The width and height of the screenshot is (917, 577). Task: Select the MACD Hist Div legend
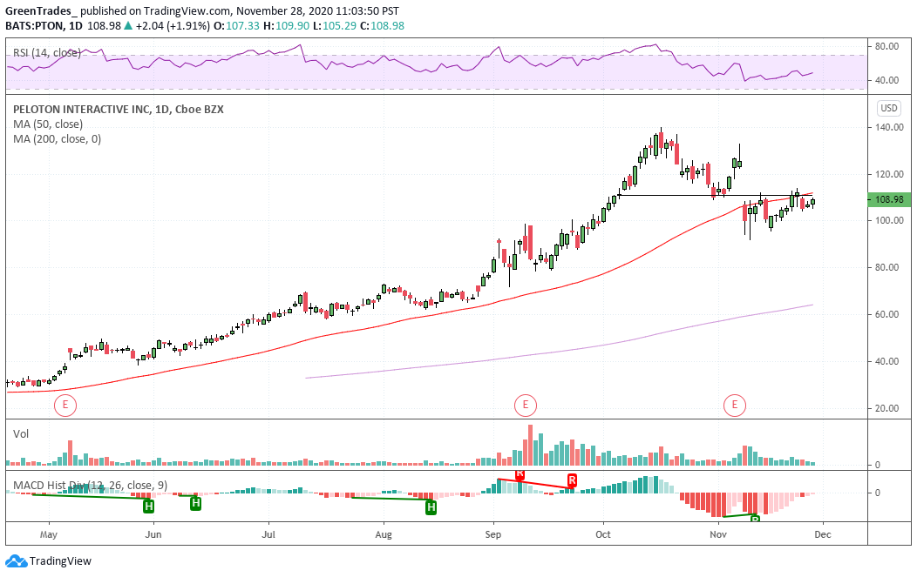coord(90,486)
